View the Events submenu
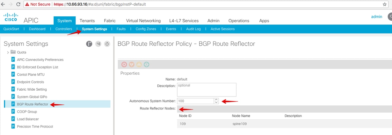The height and width of the screenshot is (135, 392). (171, 29)
